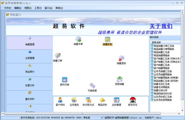Open the 帮助(H) menu
185x120 pixels.
pyautogui.click(x=59, y=8)
